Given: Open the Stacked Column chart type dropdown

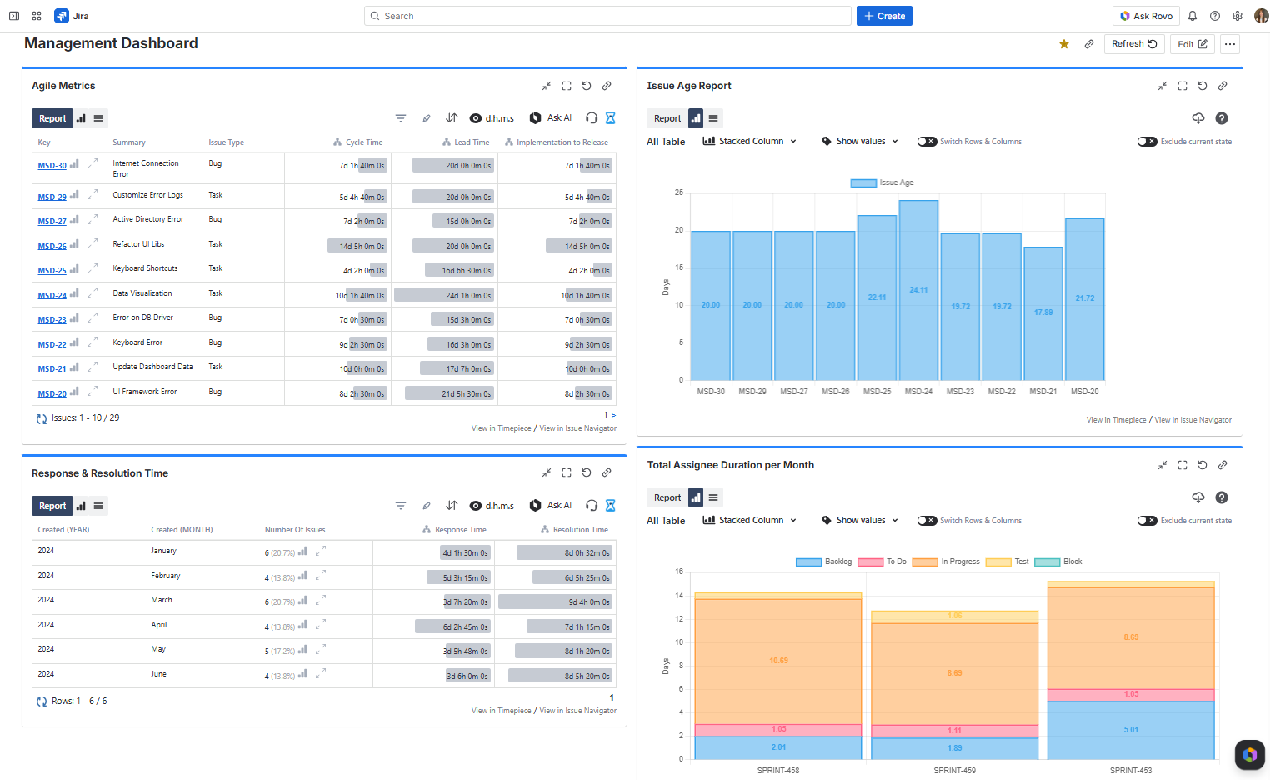Looking at the screenshot, I should tap(747, 141).
